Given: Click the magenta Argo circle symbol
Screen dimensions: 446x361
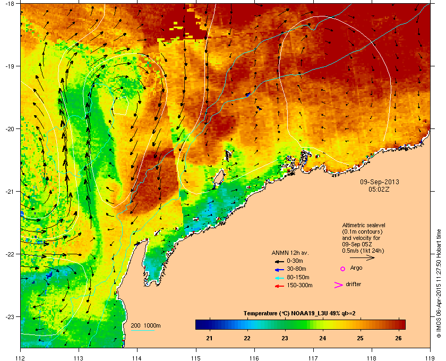Looking at the screenshot, I should tap(343, 269).
